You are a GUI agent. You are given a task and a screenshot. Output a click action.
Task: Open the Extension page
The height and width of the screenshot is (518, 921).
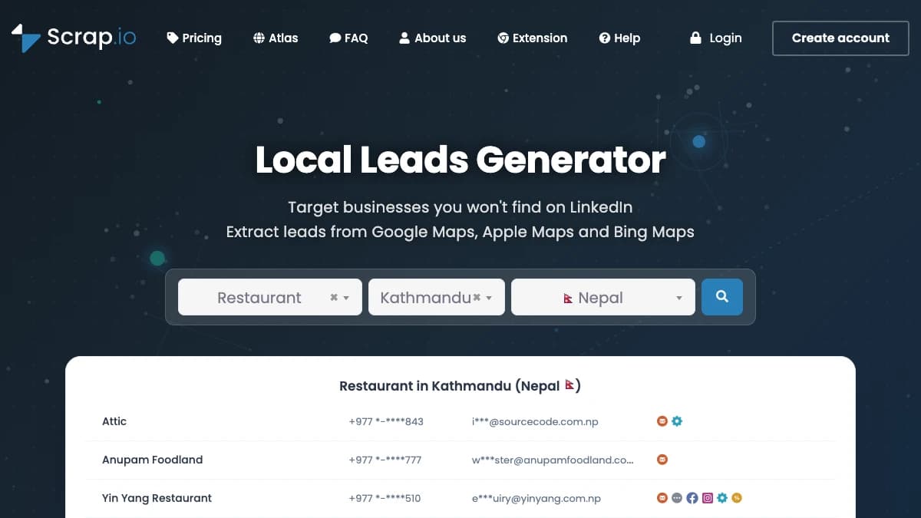(x=533, y=38)
